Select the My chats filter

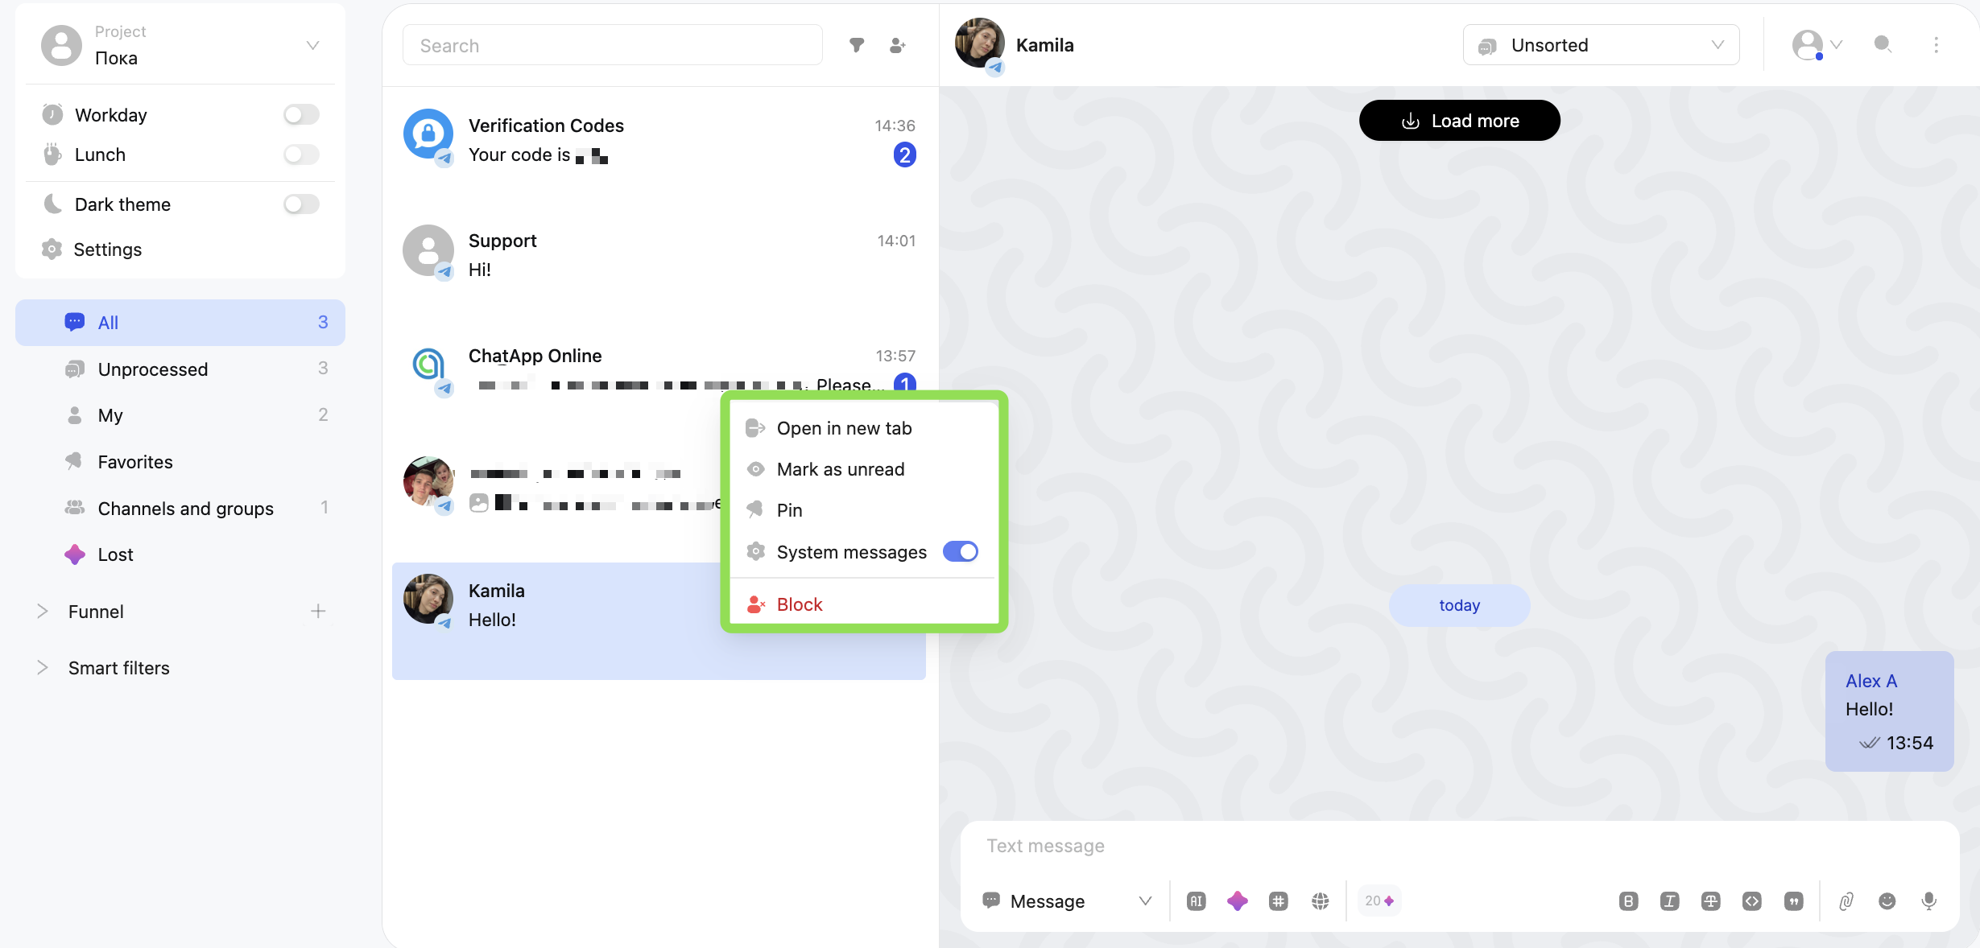pos(180,415)
